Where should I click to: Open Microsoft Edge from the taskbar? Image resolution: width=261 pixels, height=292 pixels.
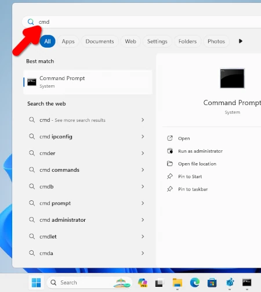(195, 283)
